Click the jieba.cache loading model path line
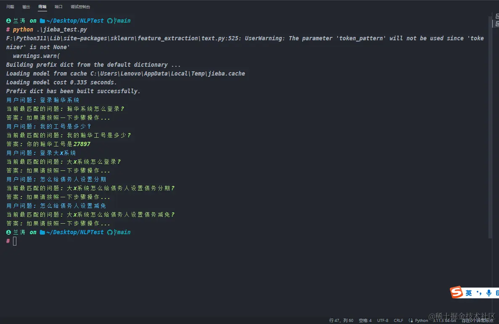Image resolution: width=499 pixels, height=324 pixels. (x=125, y=74)
